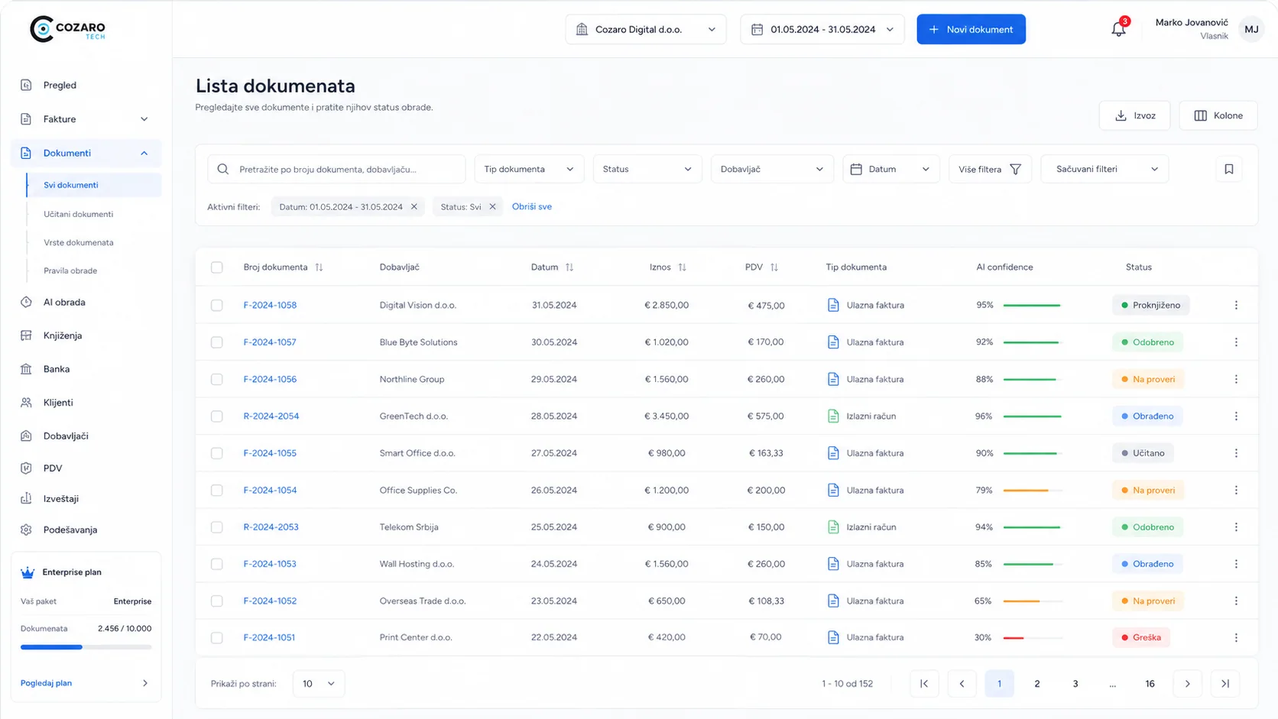
Task: Click the Cozaro Tech logo
Action: tap(67, 29)
